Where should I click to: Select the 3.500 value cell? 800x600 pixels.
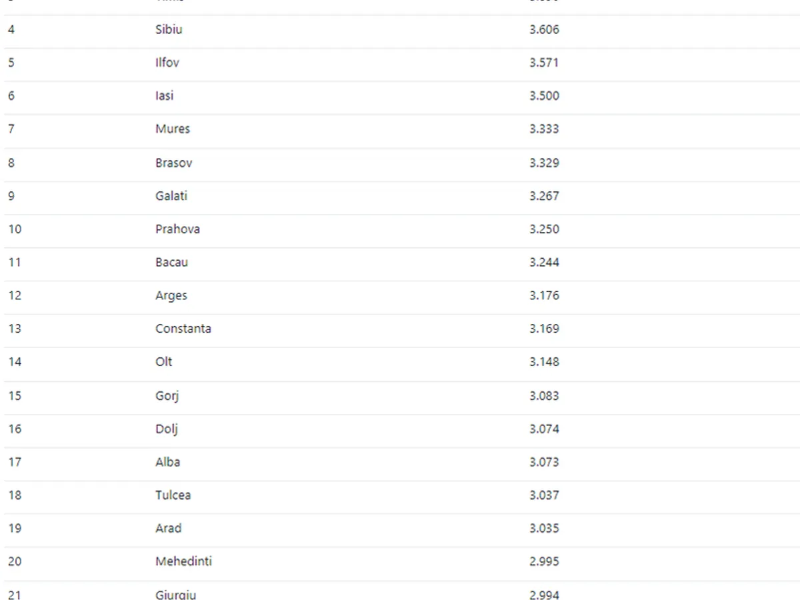coord(545,96)
